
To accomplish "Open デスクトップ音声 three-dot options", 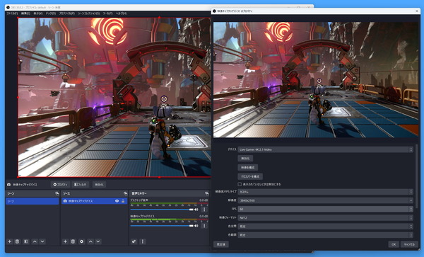I will click(204, 210).
